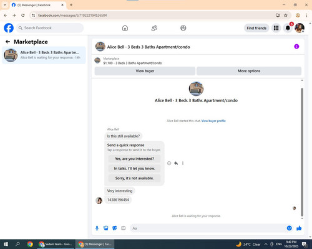Open the notifications bell
The height and width of the screenshot is (249, 312).
(288, 28)
